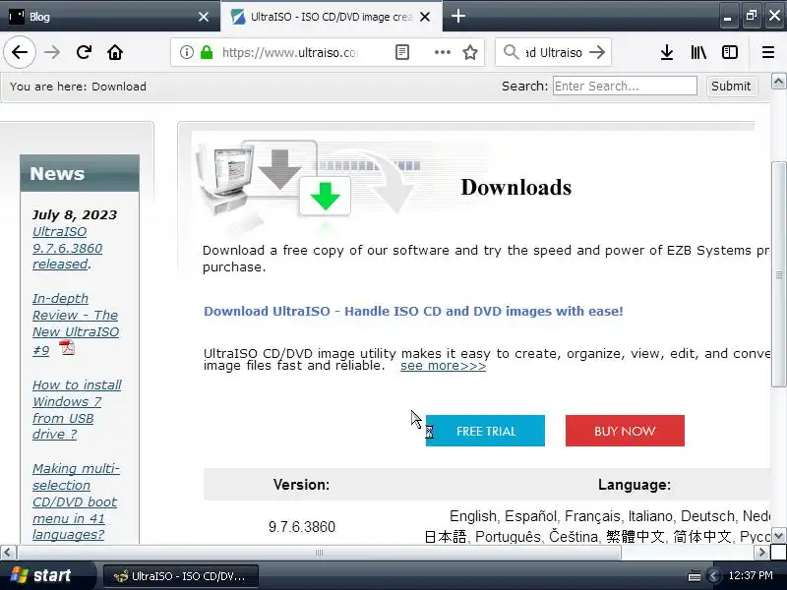Click the Language: column header
The width and height of the screenshot is (787, 590).
click(635, 485)
